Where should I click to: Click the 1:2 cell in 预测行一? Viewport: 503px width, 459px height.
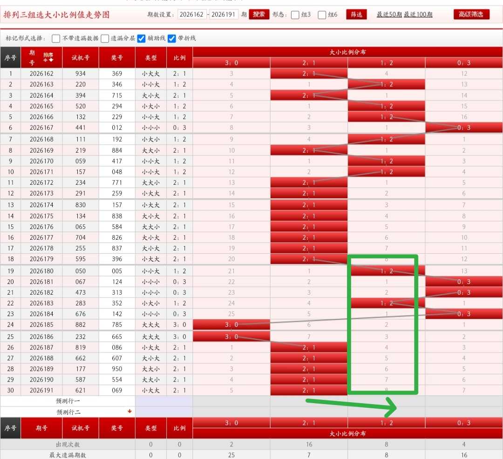coord(386,401)
